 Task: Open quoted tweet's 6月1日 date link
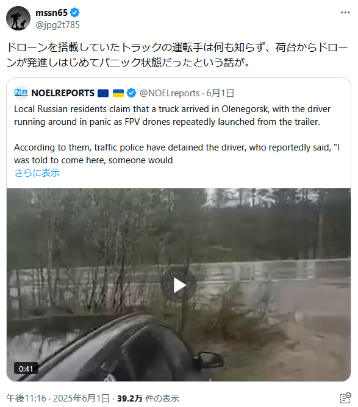220,93
